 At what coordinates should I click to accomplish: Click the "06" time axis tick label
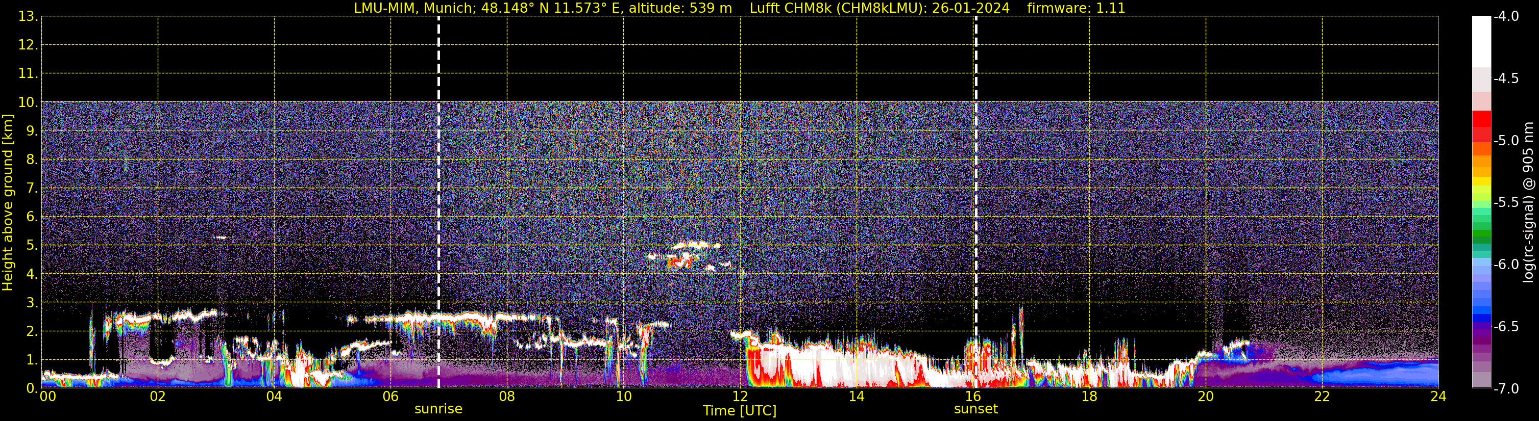[390, 397]
